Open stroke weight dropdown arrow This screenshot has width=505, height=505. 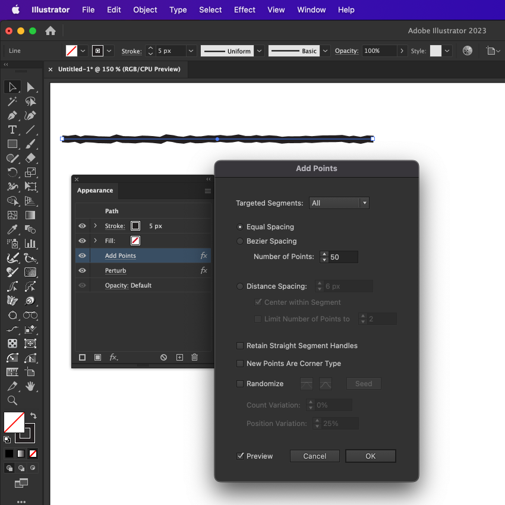pos(191,51)
